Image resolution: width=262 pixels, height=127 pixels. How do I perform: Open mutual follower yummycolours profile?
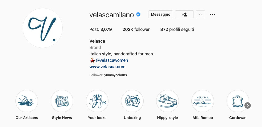(115, 75)
